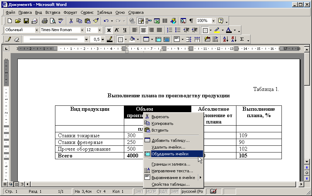312x196 pixels.
Task: Open Свойства таблицы… from context menu
Action: coord(174,184)
